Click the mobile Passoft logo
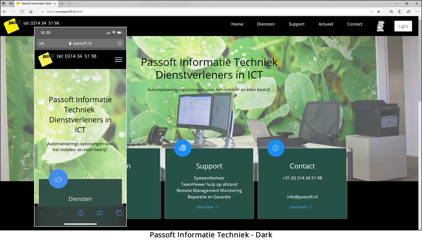Viewport: 422px width, 240px height. (46, 59)
